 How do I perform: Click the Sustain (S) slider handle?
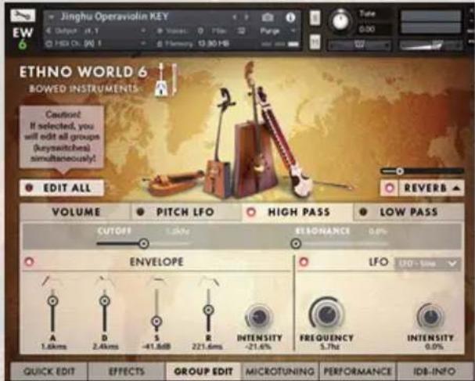[x=157, y=322]
